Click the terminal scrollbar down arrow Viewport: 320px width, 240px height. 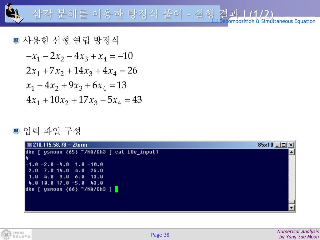pos(292,208)
